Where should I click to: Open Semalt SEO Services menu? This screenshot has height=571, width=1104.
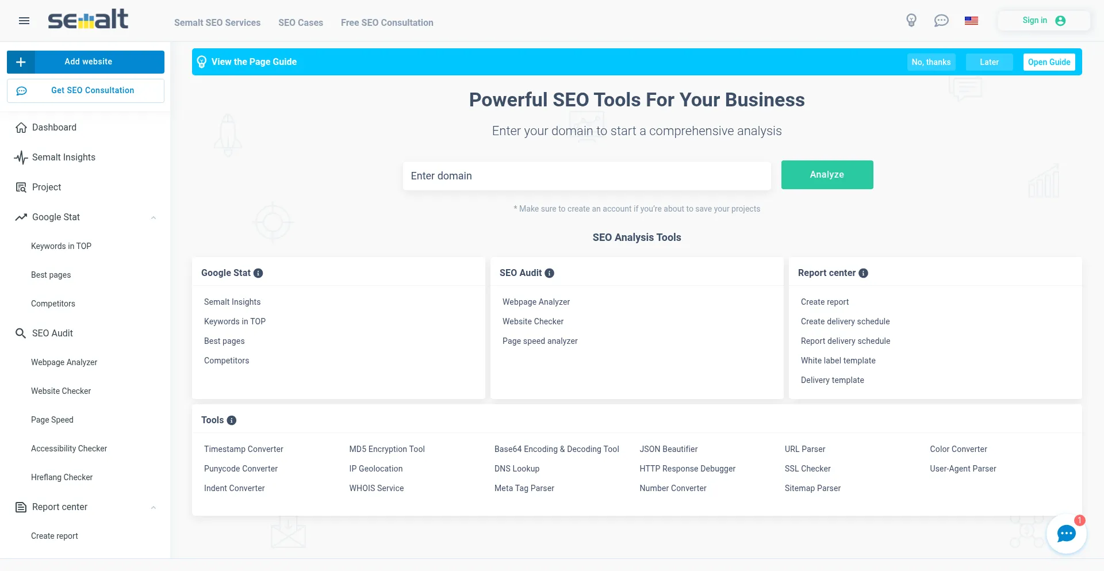(x=217, y=23)
